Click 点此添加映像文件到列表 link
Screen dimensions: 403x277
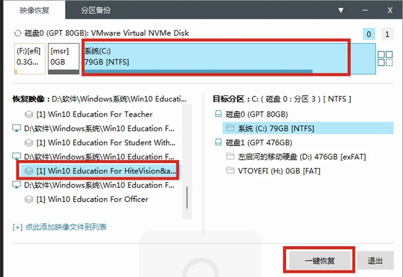[59, 227]
